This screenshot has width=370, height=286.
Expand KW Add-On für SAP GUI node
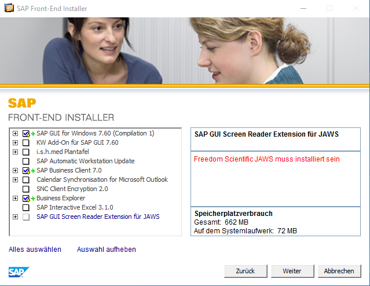[15, 143]
